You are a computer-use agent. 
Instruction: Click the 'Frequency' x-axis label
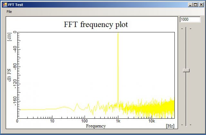click(x=96, y=126)
